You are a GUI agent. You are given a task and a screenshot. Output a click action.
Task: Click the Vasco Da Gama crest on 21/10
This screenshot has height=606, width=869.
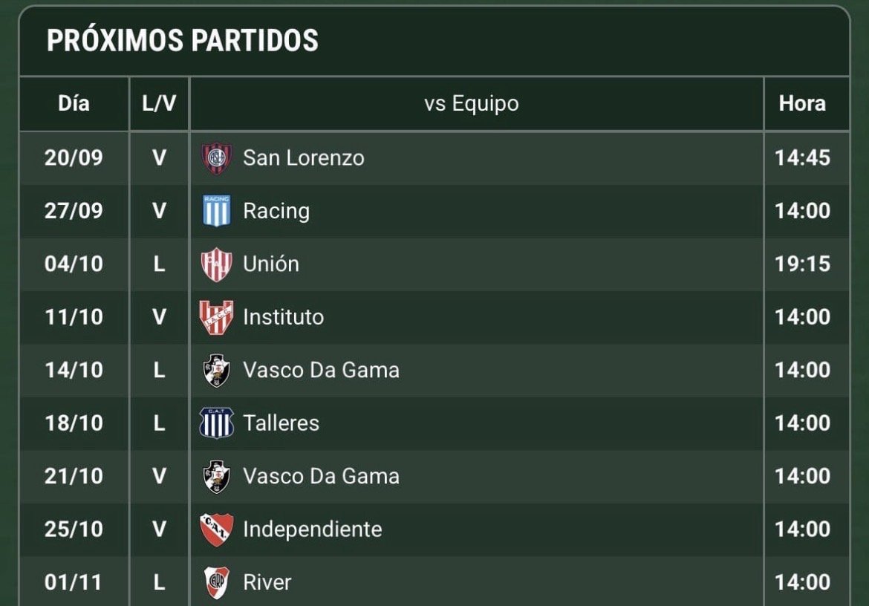pyautogui.click(x=216, y=476)
